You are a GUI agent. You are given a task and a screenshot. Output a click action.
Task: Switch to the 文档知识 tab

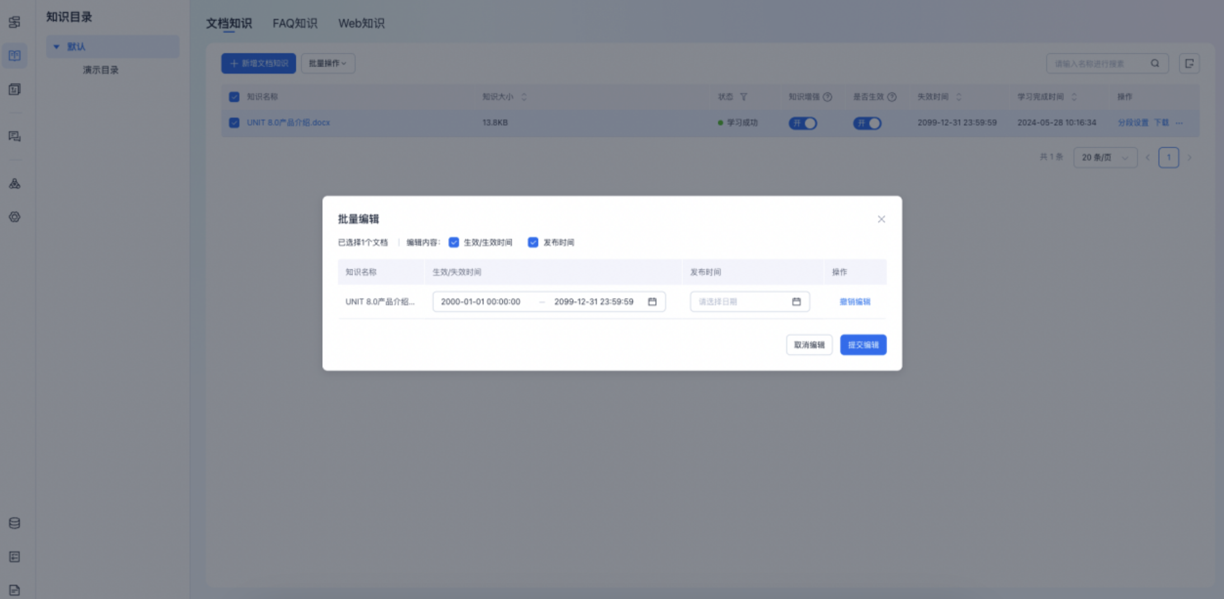pyautogui.click(x=229, y=24)
